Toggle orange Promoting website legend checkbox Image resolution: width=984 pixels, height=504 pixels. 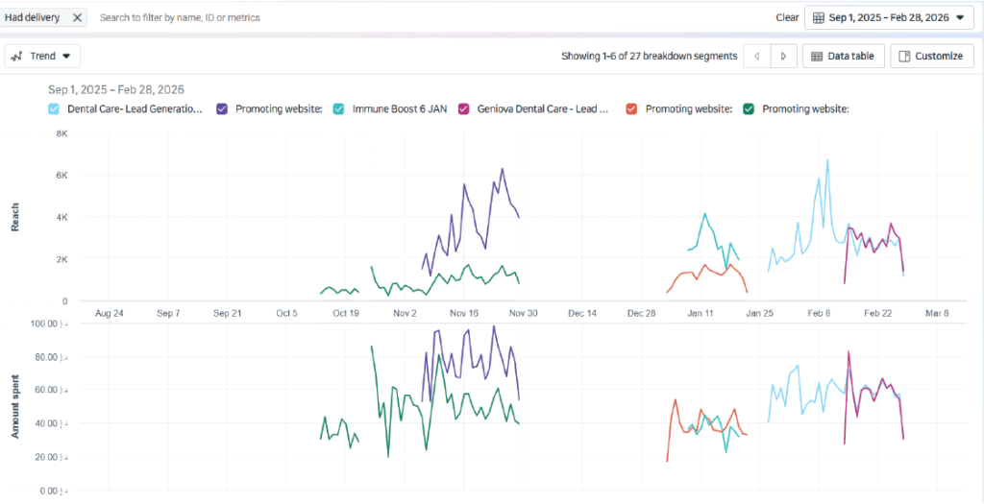pos(631,109)
